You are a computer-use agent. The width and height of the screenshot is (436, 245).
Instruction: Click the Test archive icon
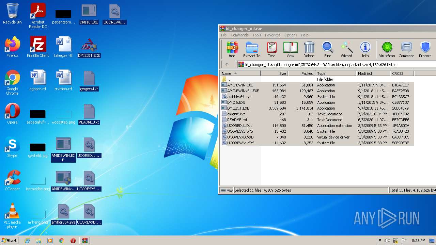coord(271,50)
